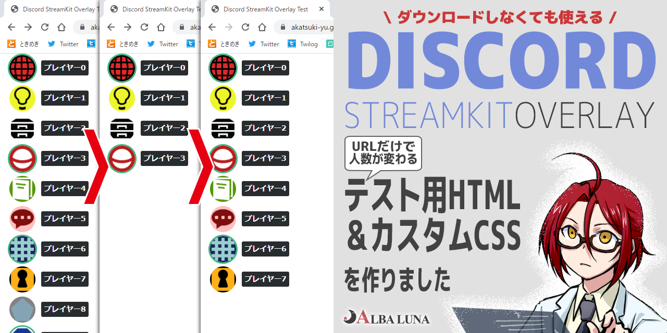Viewport: 667px width, 333px height.
Task: Open the ときめき bookmark in the rightmost window
Action: 224,44
